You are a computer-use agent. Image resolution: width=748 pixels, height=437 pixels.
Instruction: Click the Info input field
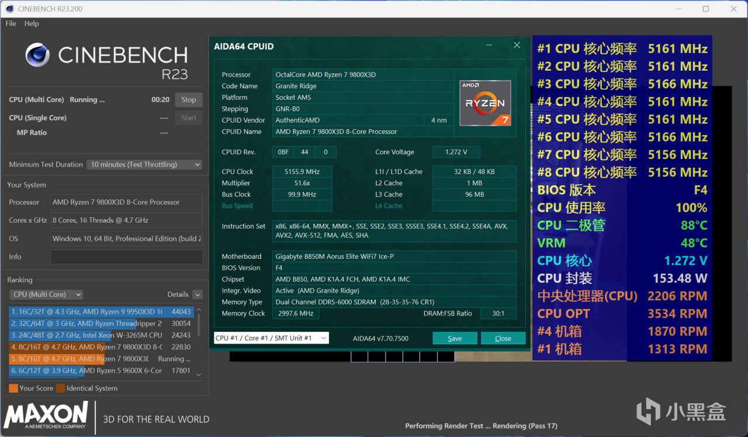coord(126,256)
